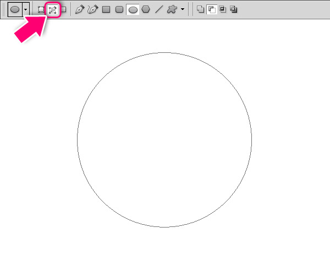Enable Exclude overlapping path areas
The height and width of the screenshot is (276, 330).
click(234, 9)
